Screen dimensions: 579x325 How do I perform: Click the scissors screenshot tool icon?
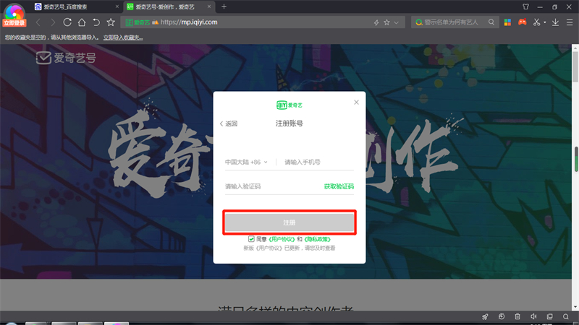(x=536, y=22)
